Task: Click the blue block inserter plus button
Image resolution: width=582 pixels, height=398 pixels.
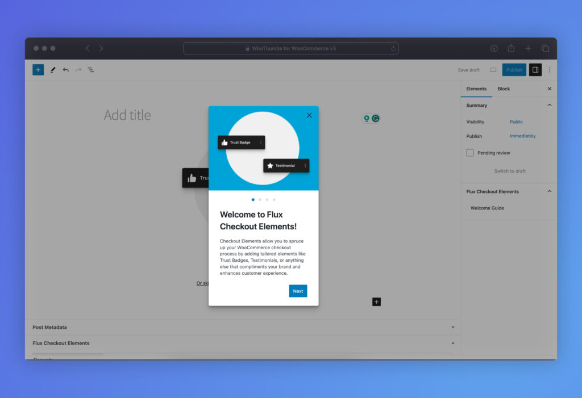Action: (x=38, y=70)
